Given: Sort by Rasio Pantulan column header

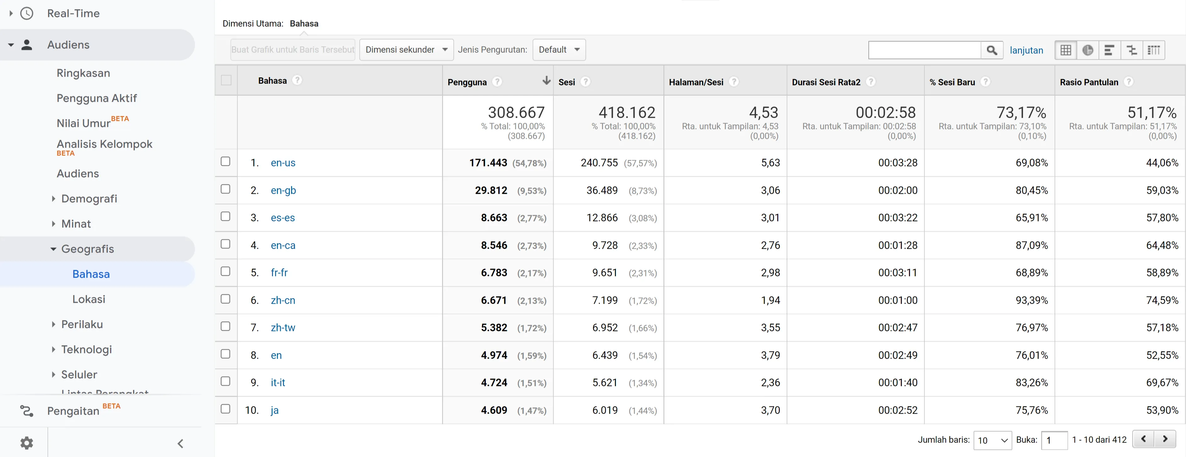Looking at the screenshot, I should coord(1089,82).
